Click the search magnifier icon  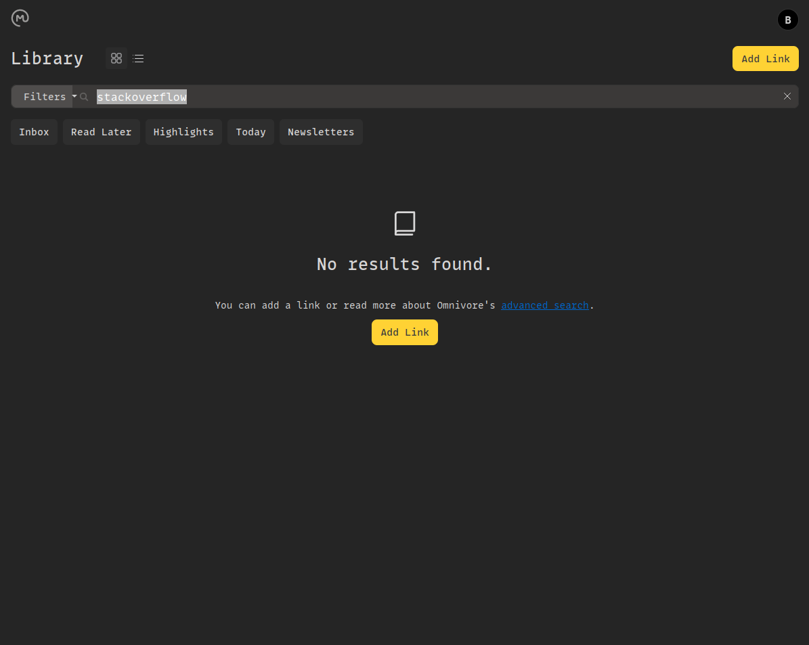(83, 96)
